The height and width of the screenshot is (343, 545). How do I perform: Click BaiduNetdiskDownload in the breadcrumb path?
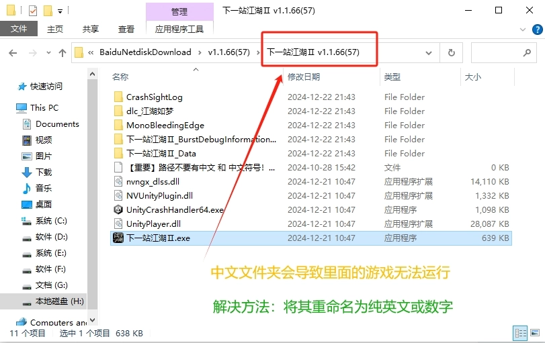145,52
